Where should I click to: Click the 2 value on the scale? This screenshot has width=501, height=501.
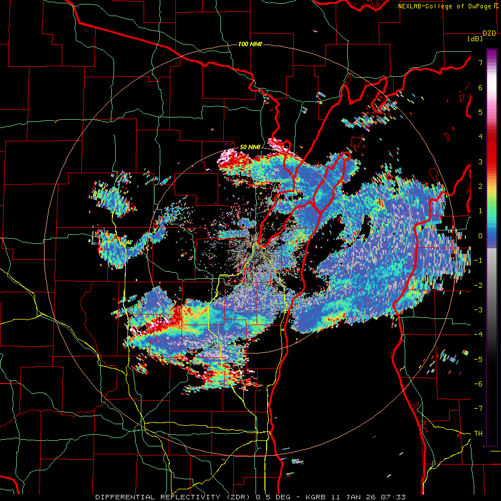click(x=480, y=186)
